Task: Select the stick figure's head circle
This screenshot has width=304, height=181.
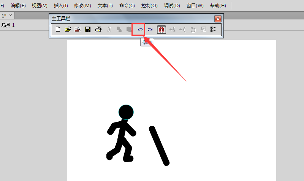Action: click(x=126, y=112)
